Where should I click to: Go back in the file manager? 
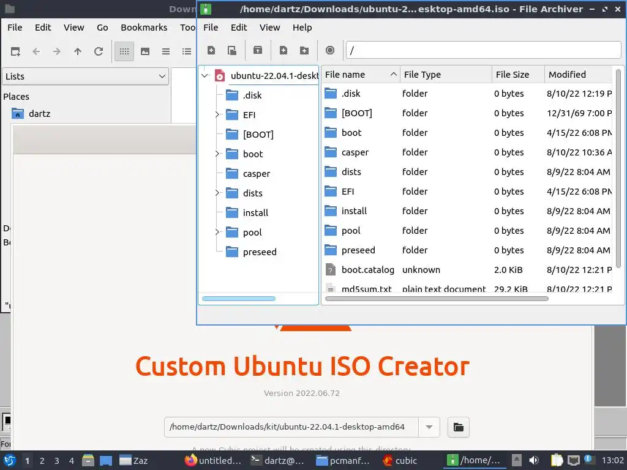pos(36,51)
